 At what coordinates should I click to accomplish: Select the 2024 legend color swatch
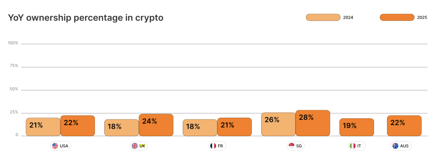323,18
